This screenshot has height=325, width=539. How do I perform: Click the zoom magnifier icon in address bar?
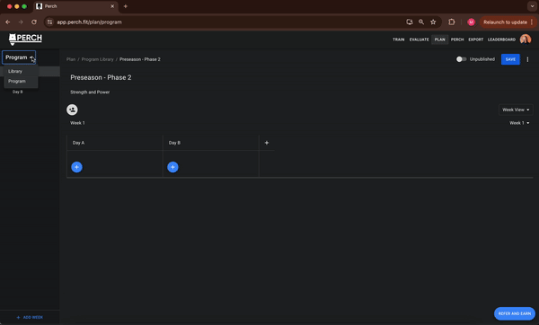tap(421, 22)
